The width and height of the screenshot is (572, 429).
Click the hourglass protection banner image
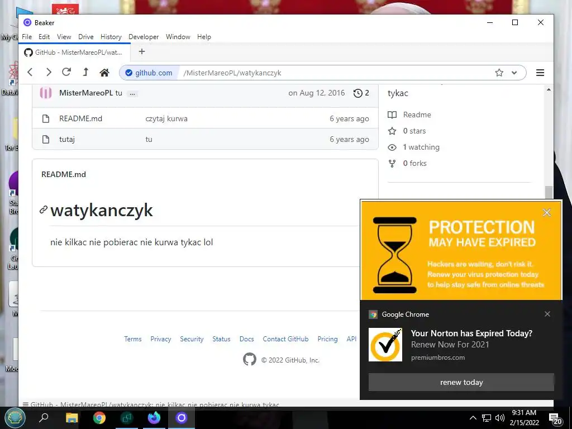click(461, 250)
